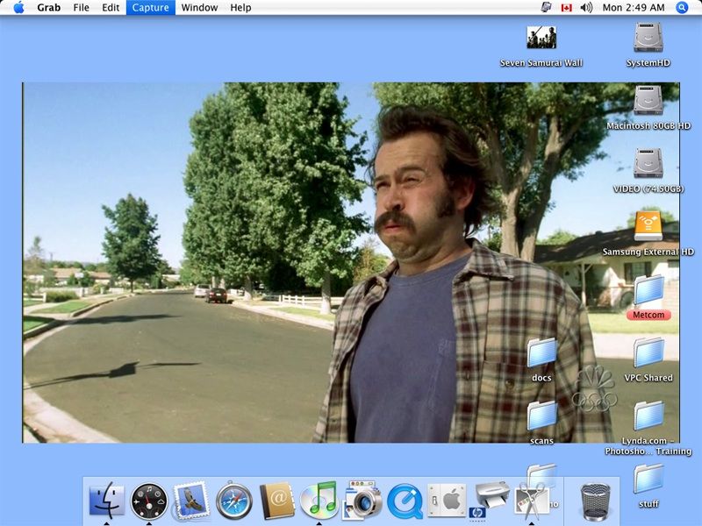Click the volume speaker icon
This screenshot has height=526, width=702.
(586, 8)
